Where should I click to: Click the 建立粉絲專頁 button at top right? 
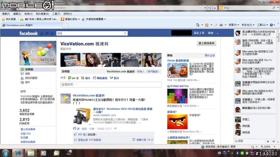(x=206, y=43)
